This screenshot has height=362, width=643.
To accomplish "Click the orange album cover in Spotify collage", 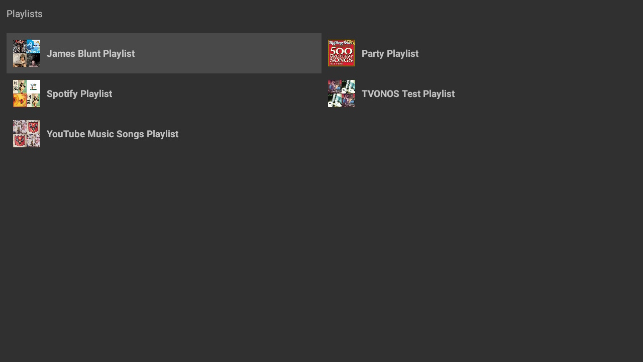I will point(20,101).
